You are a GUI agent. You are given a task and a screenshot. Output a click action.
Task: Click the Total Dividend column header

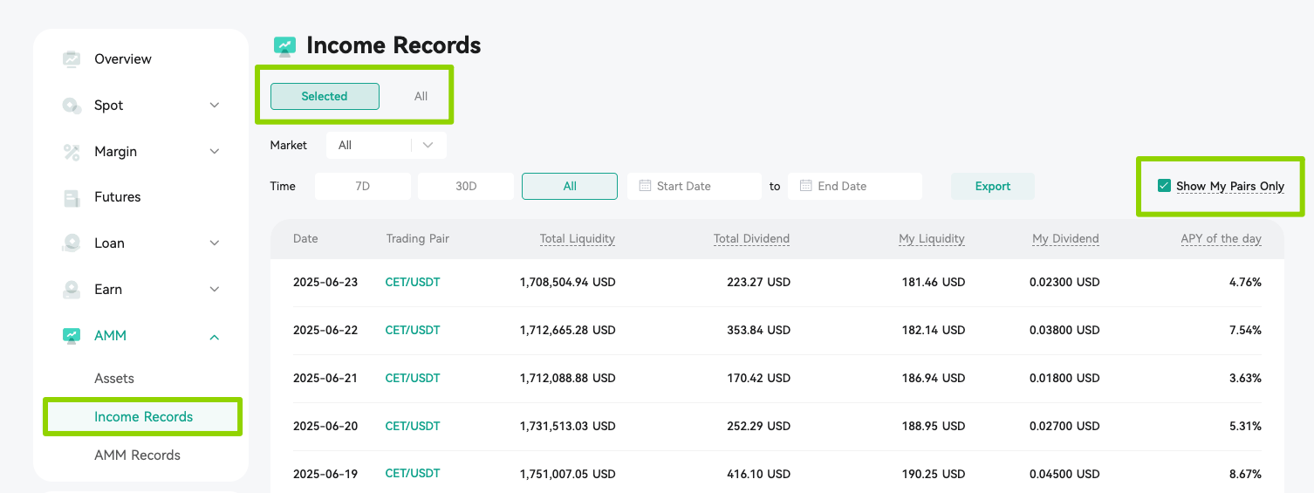(751, 239)
